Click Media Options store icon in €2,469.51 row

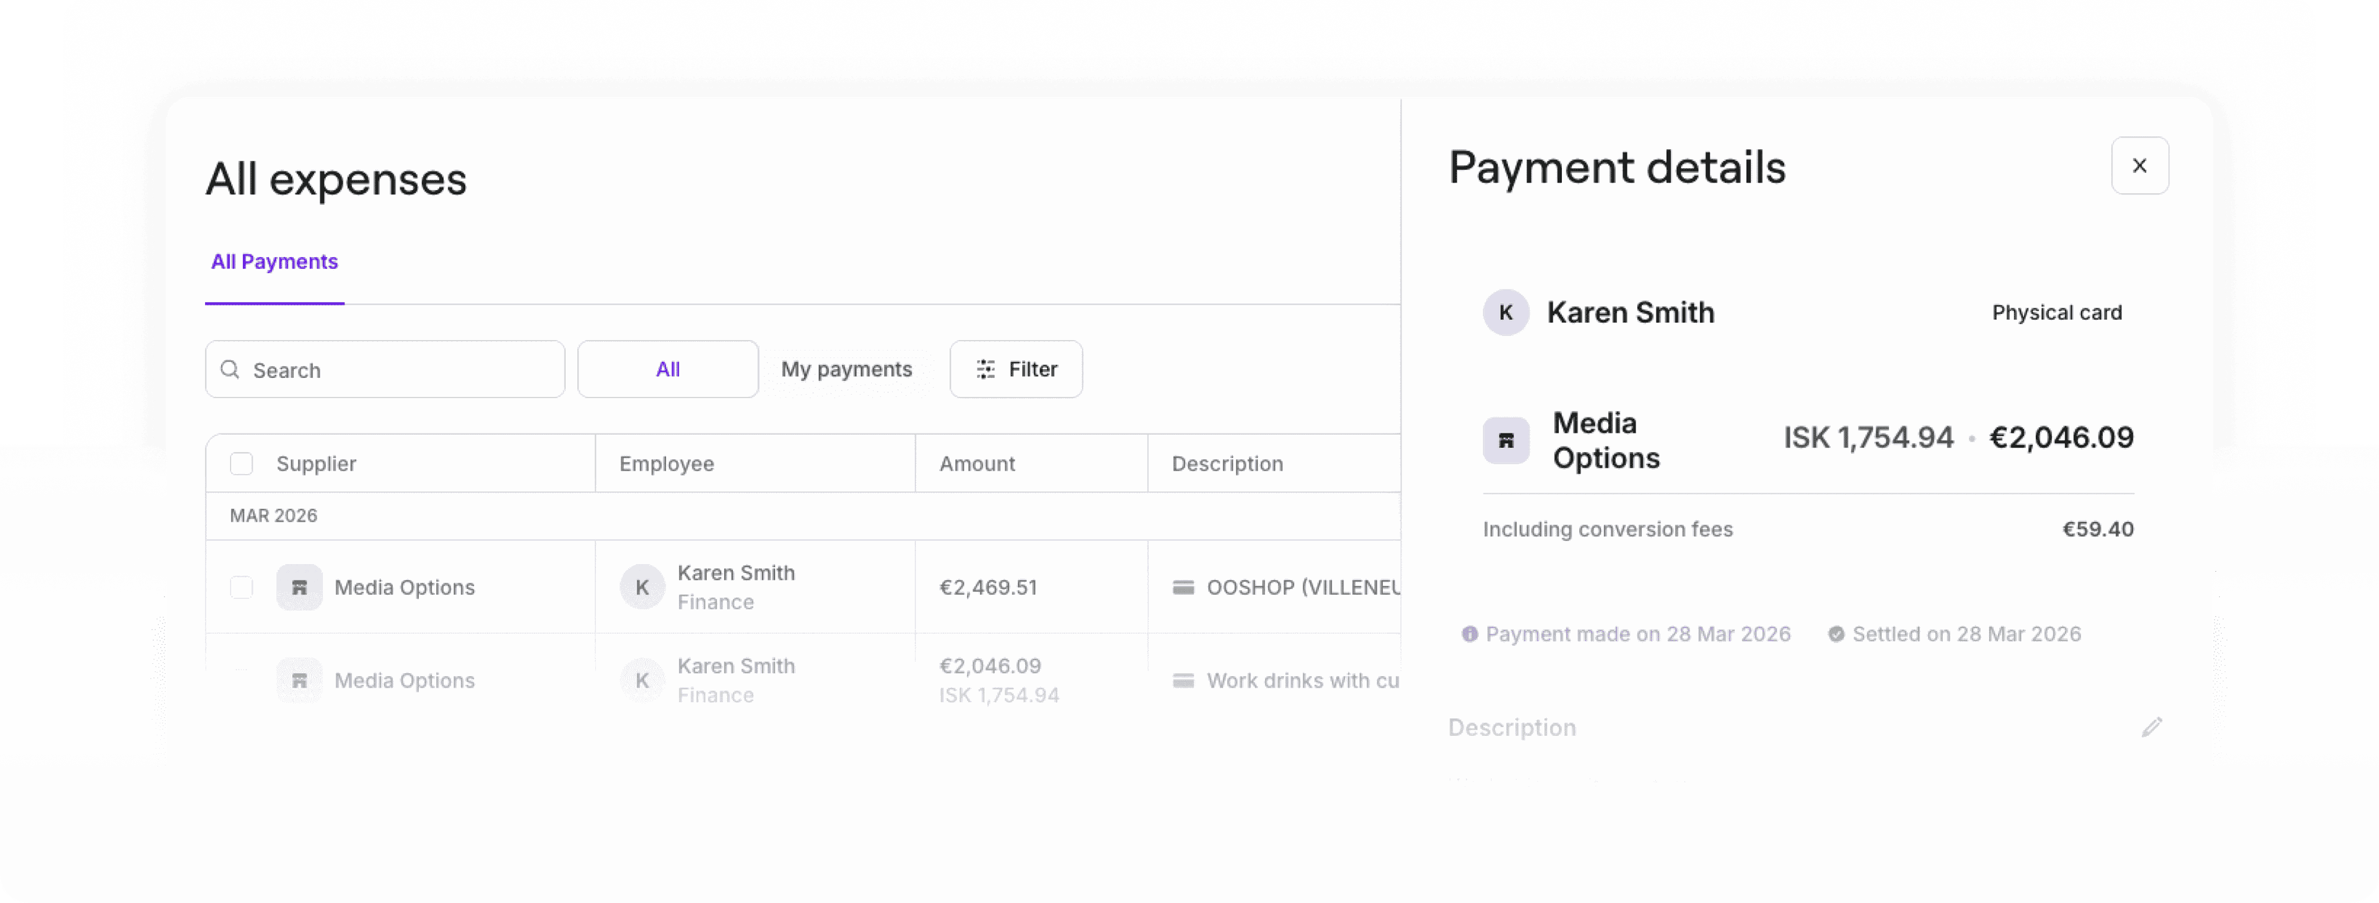point(299,587)
